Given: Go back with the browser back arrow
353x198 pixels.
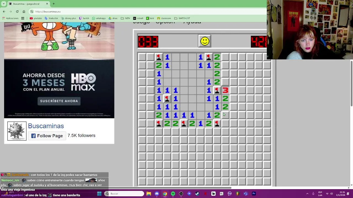Looking at the screenshot, I should pos(4,12).
